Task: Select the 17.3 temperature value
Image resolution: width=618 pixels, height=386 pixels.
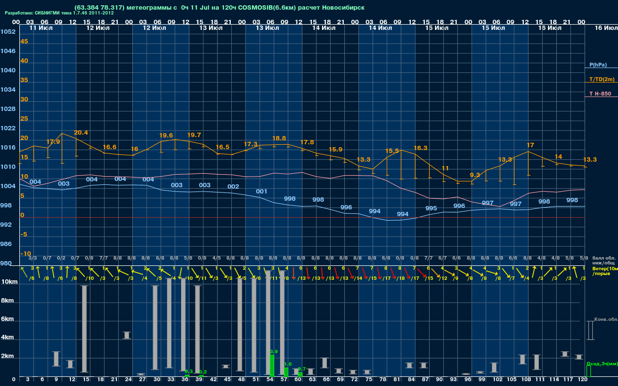Action: [x=251, y=144]
